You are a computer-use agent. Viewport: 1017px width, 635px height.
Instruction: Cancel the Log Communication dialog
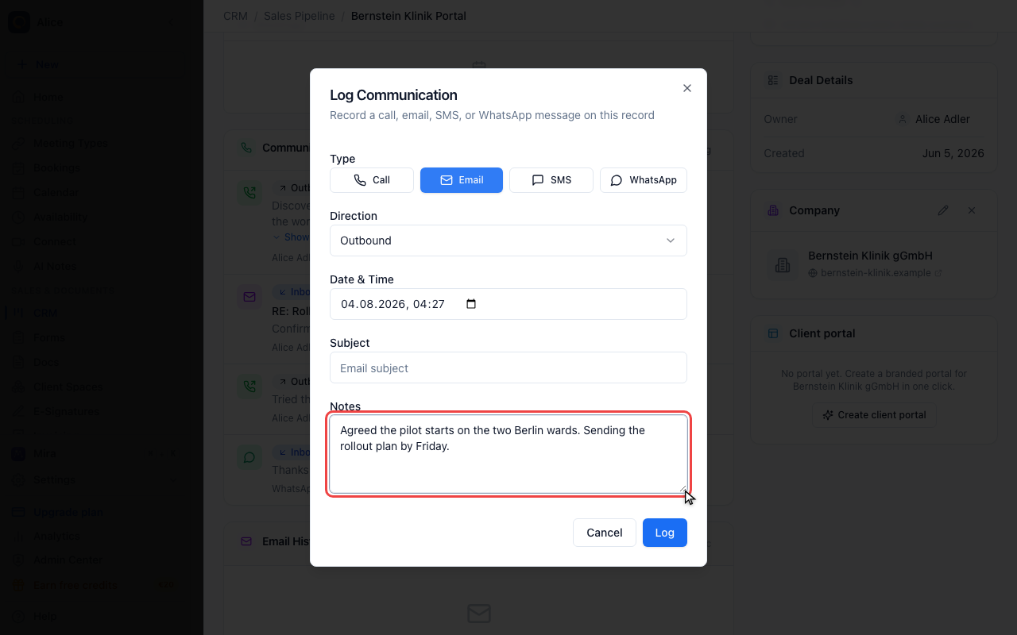(x=605, y=533)
